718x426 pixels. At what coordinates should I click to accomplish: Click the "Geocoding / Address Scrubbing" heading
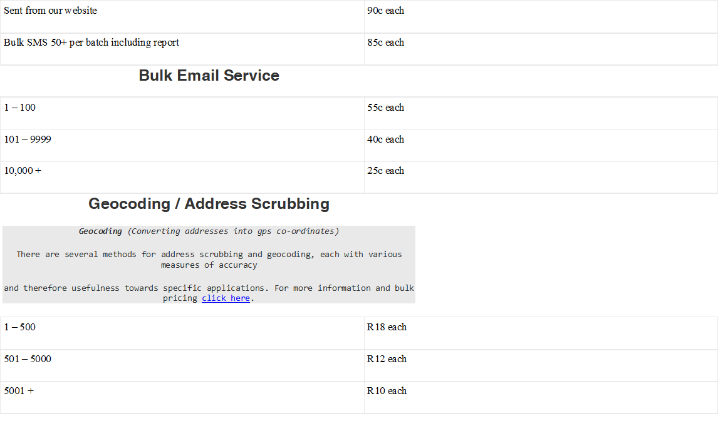tap(209, 204)
